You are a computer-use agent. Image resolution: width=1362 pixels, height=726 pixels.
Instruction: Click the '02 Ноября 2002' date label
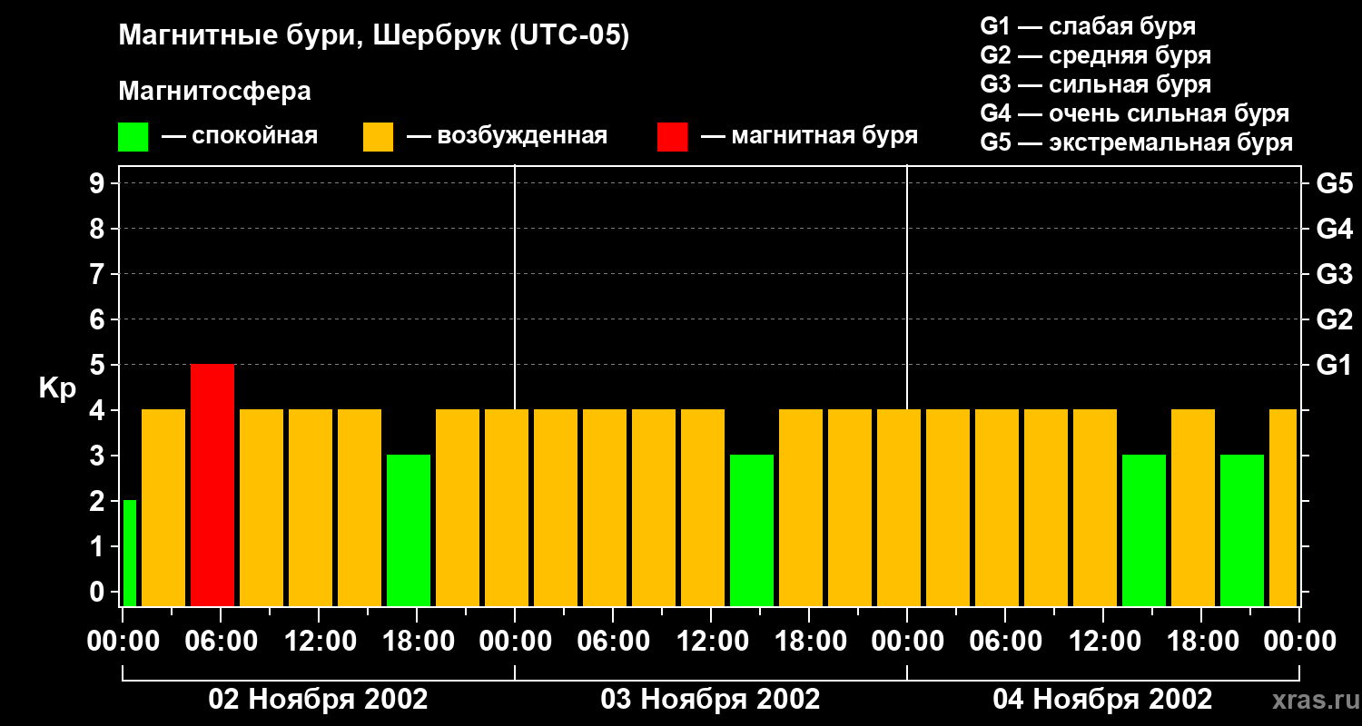[318, 700]
